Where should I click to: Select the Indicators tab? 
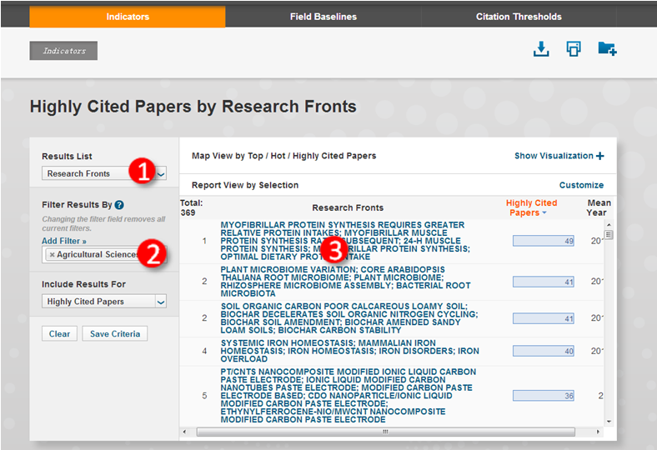coord(128,17)
